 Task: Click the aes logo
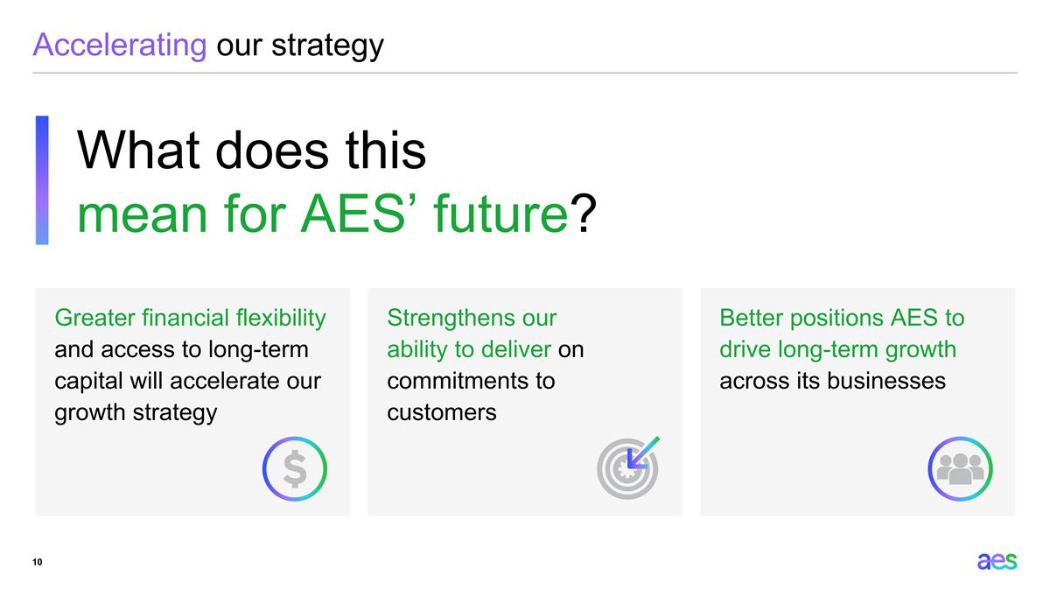pos(997,561)
